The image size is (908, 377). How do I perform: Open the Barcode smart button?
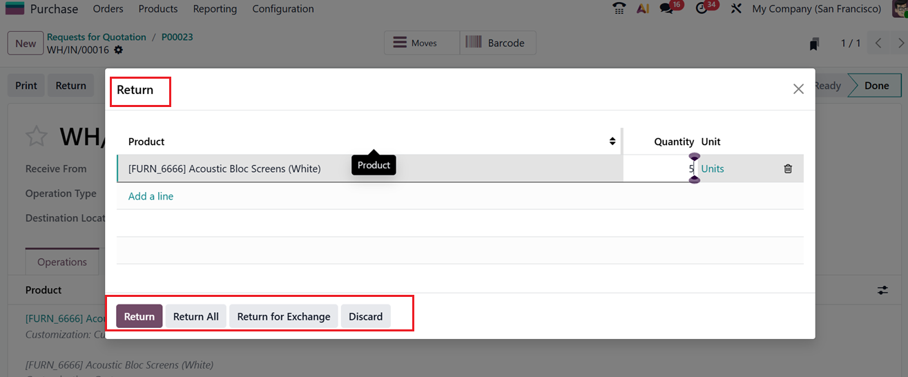[498, 43]
